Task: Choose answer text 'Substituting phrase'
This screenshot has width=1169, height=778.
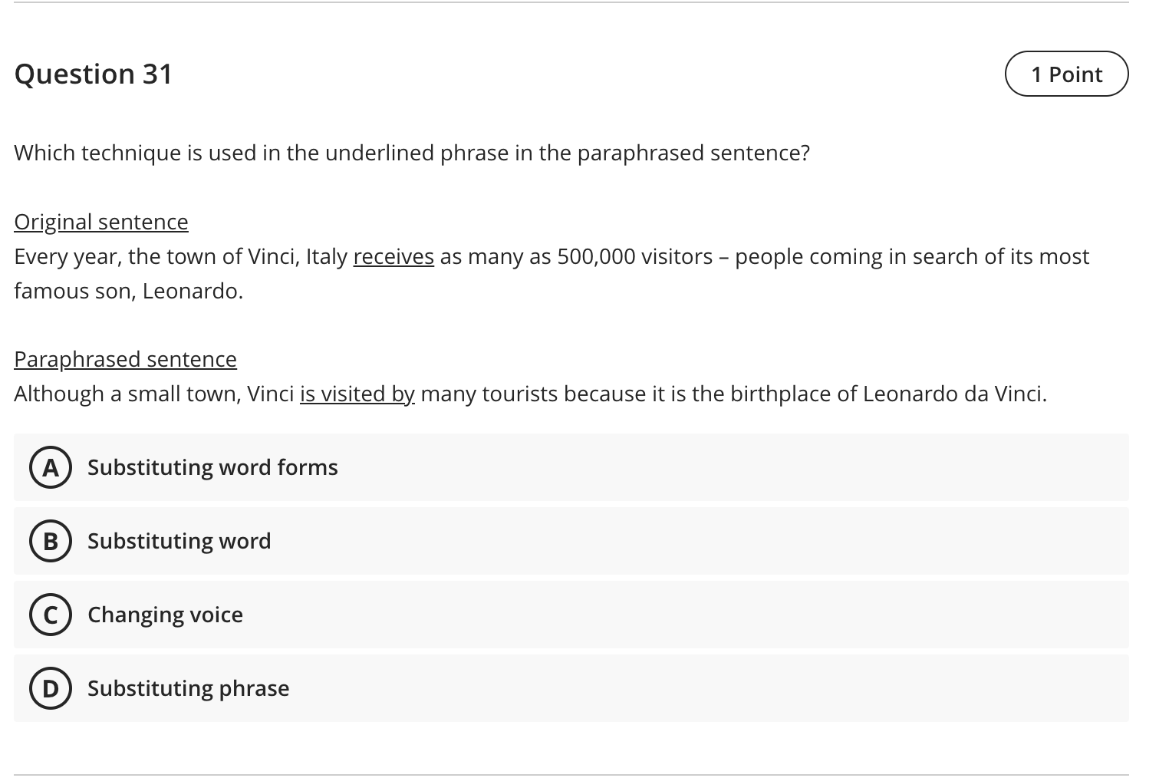Action: (188, 688)
